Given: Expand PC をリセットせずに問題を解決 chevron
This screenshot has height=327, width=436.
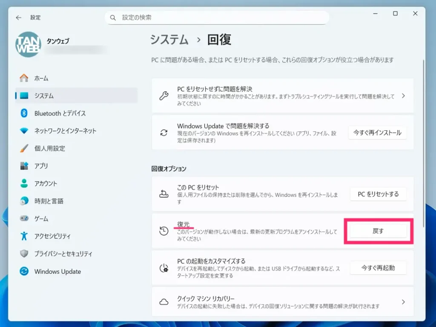Looking at the screenshot, I should click(x=403, y=96).
